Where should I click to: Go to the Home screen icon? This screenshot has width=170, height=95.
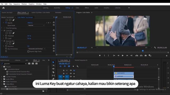[x=3, y=8]
